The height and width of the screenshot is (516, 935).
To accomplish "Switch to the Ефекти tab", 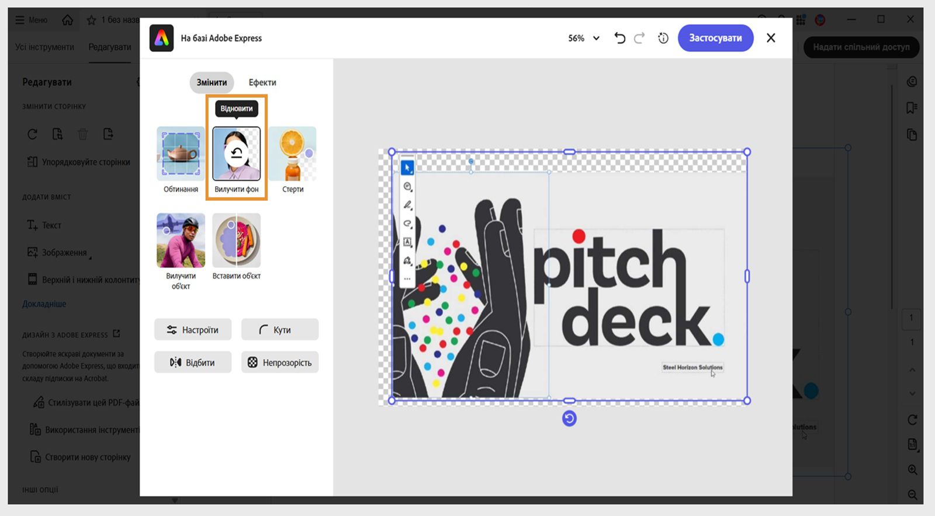I will click(x=262, y=82).
